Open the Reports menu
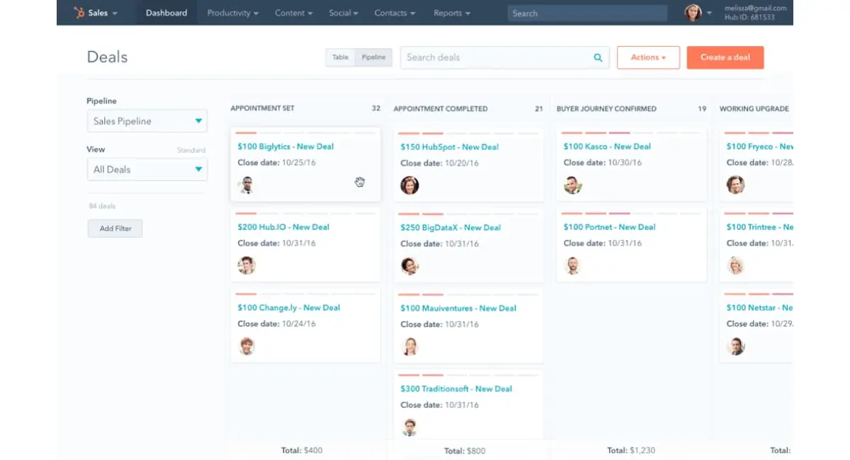Viewport: 850px width, 460px height. tap(451, 12)
